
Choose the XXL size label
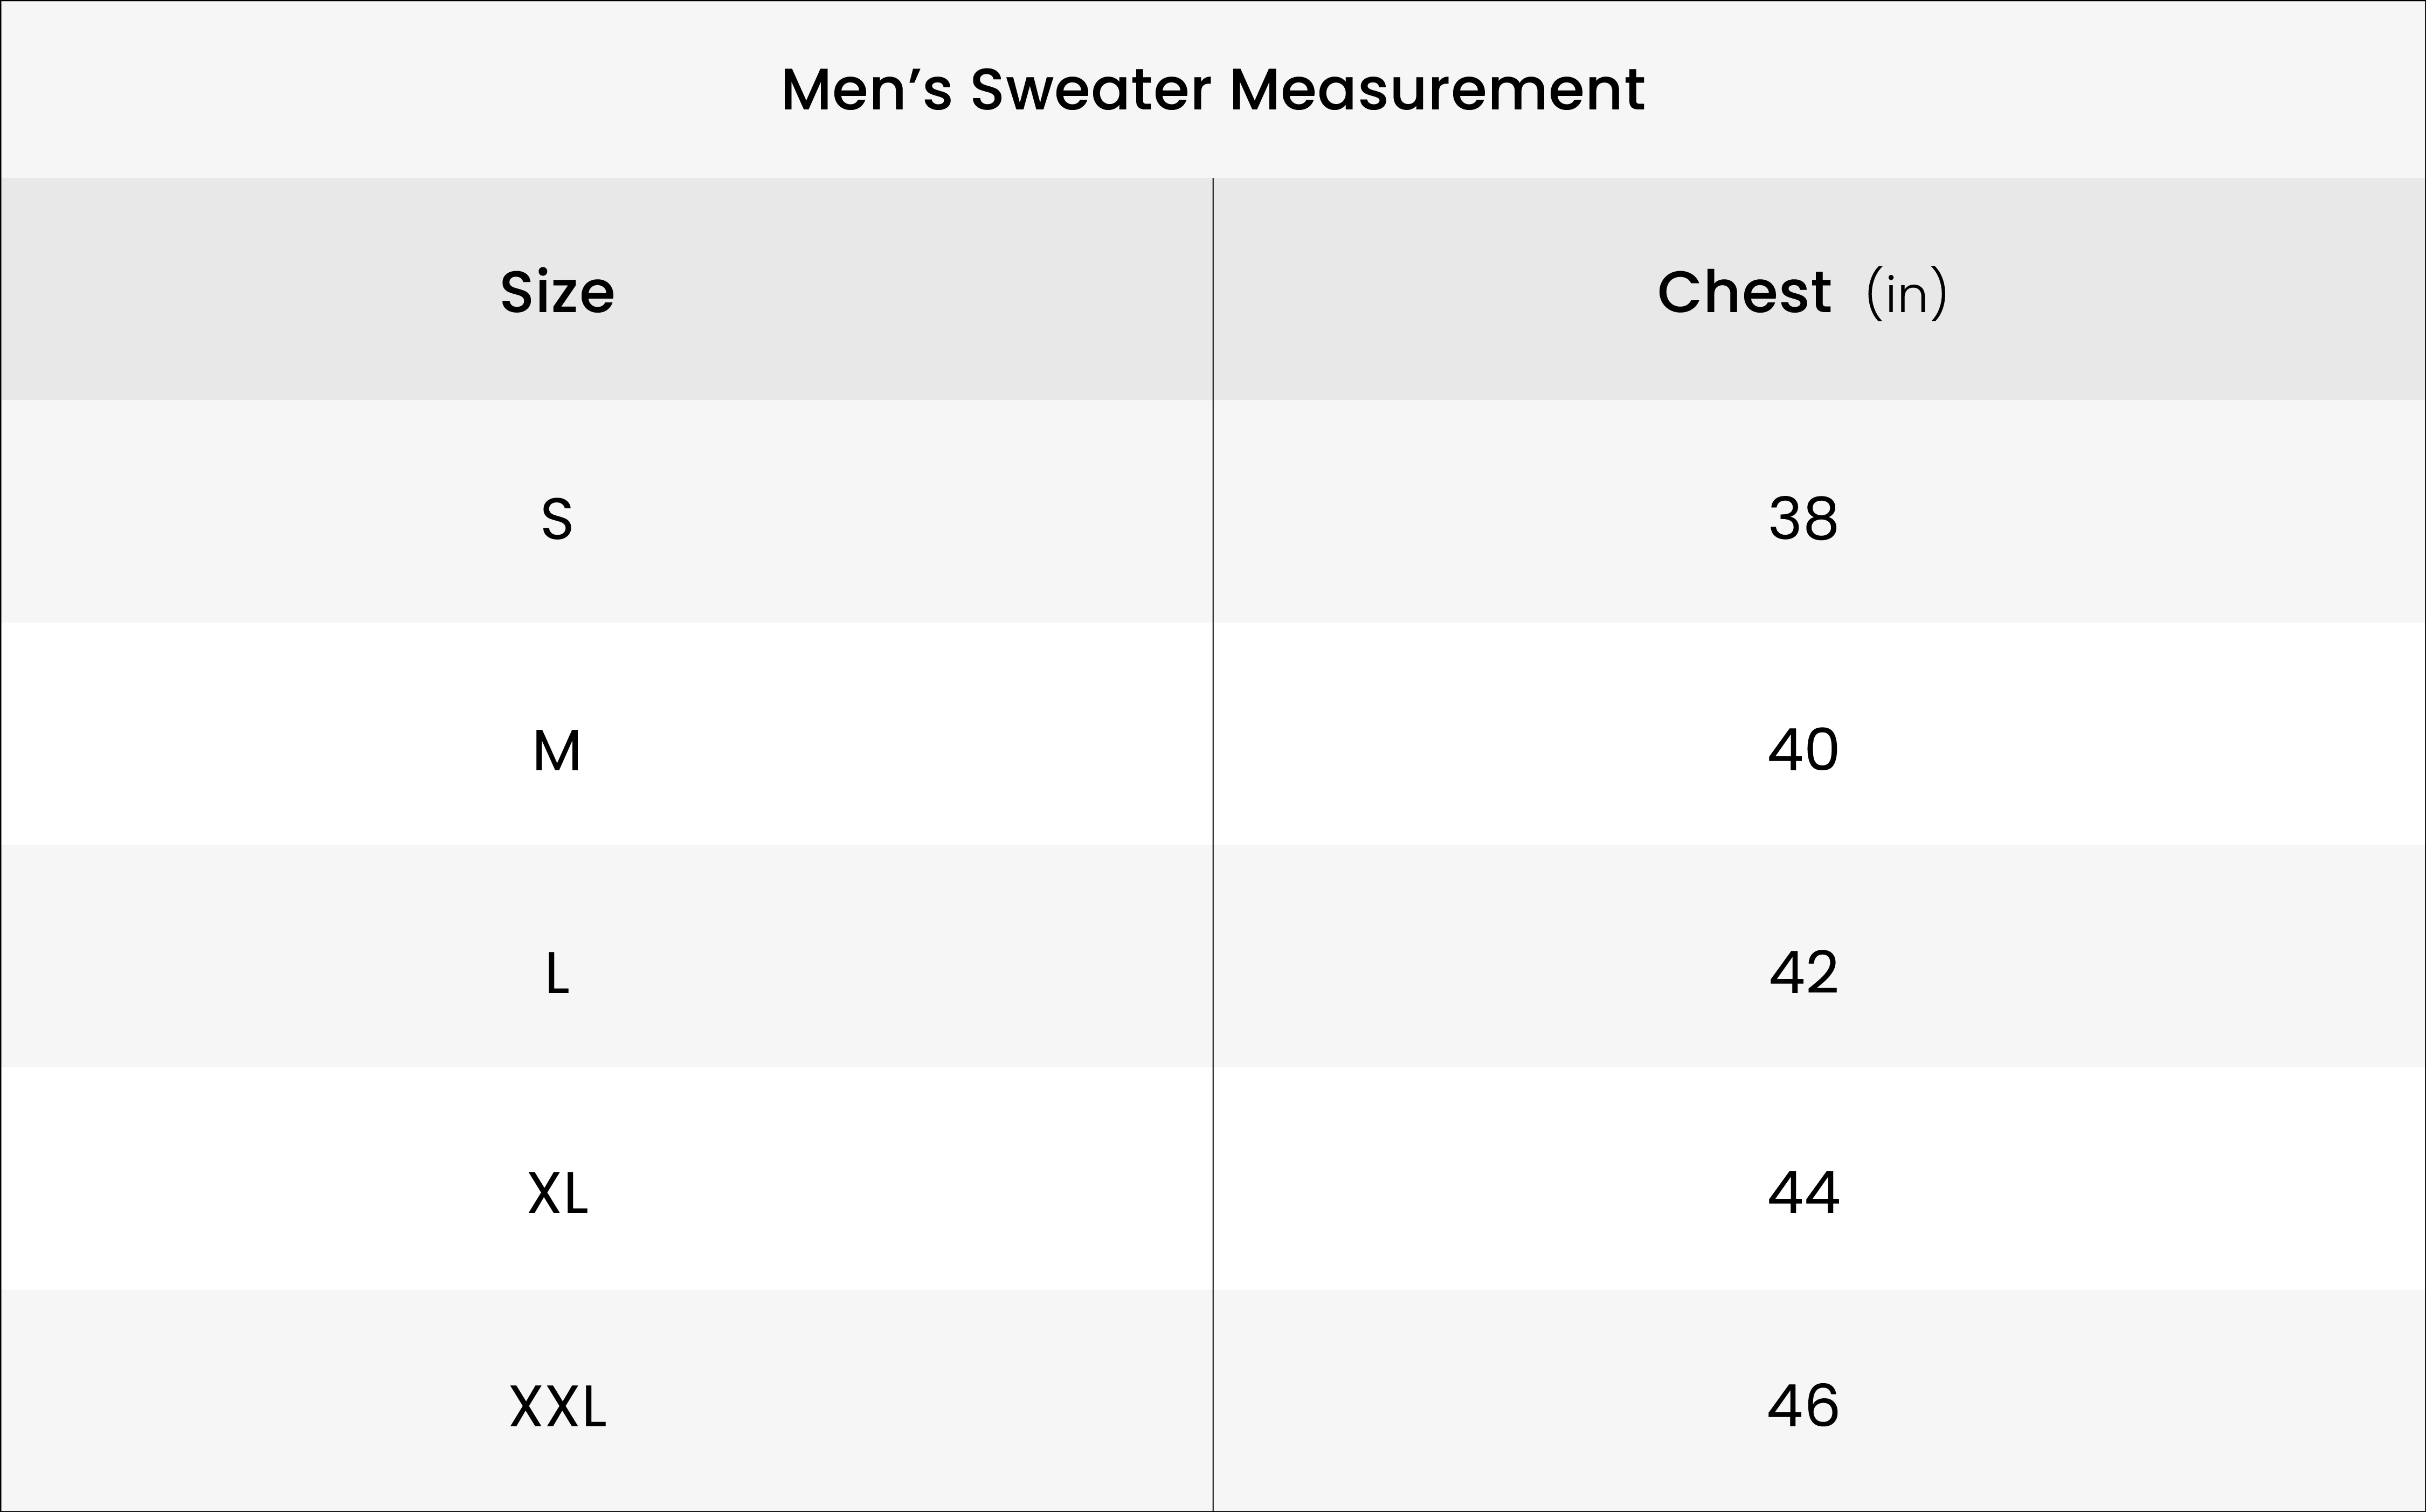click(x=557, y=1408)
